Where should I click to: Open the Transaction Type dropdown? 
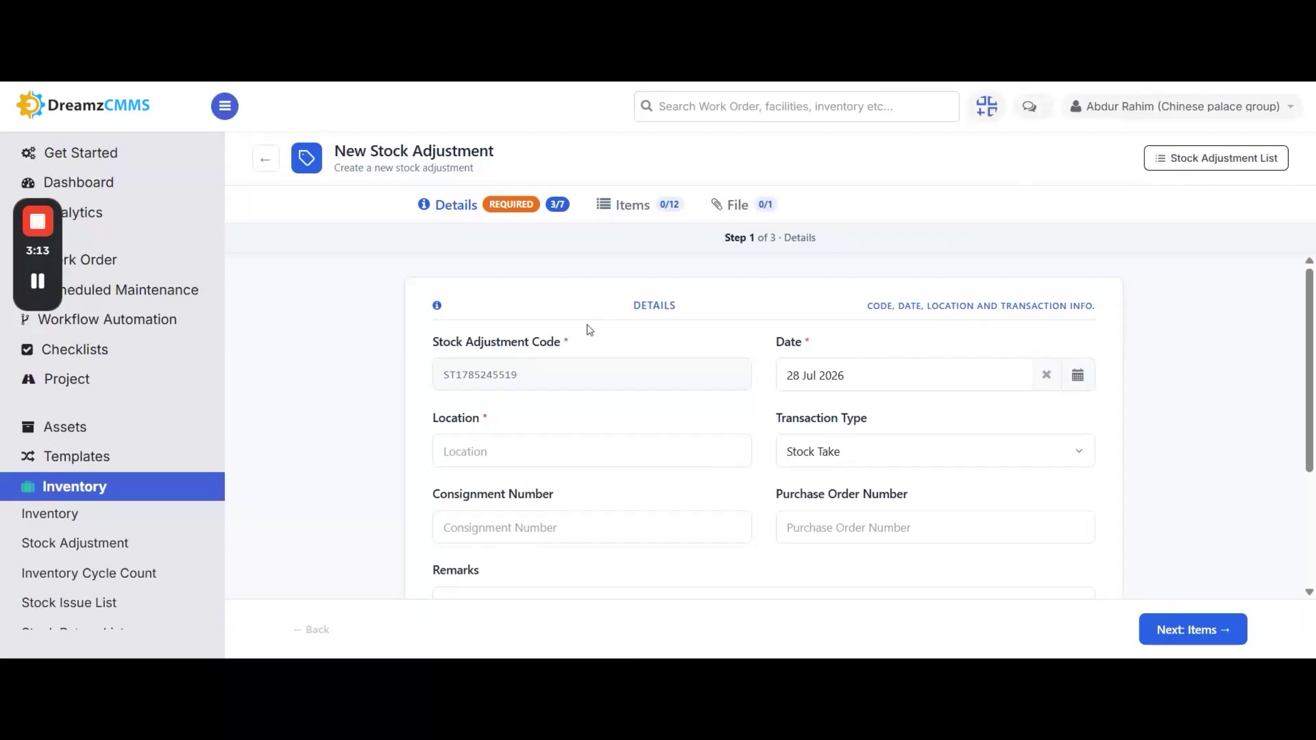(x=935, y=451)
